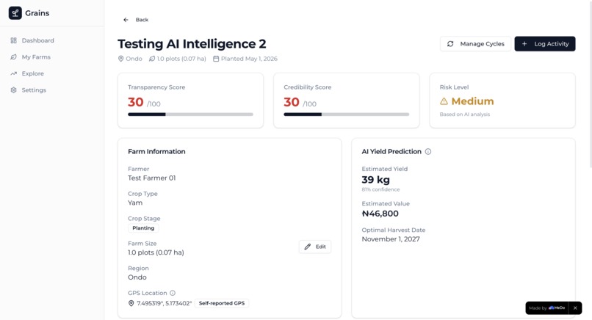Click the Back link text
The height and width of the screenshot is (320, 592).
pos(142,20)
